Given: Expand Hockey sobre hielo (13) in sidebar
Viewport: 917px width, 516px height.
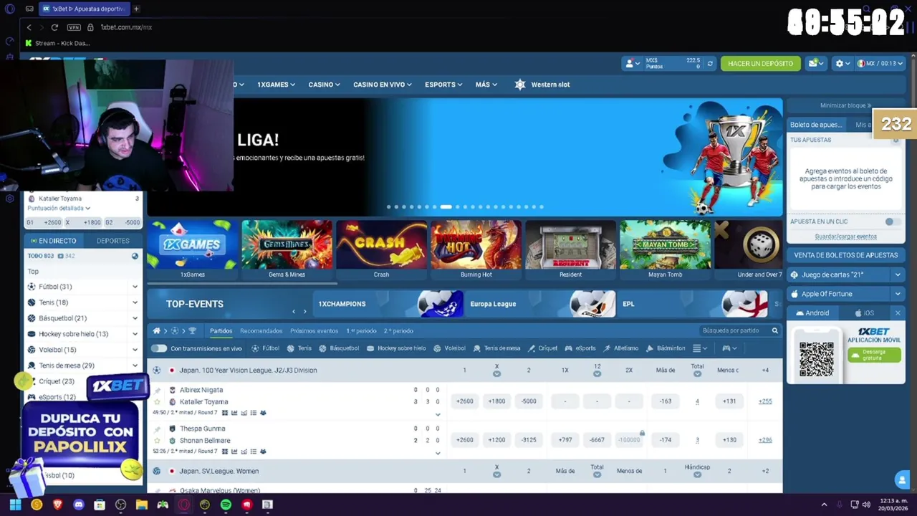Looking at the screenshot, I should (x=135, y=334).
